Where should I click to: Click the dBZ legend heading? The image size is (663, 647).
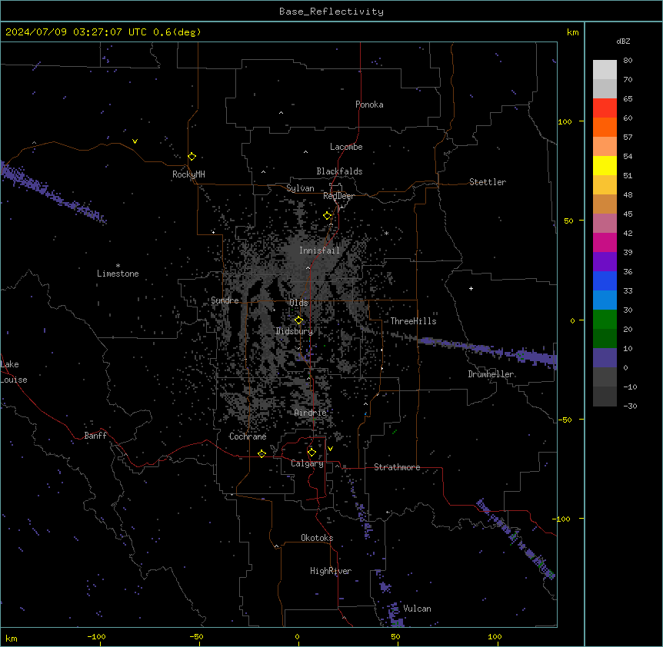[x=623, y=41]
